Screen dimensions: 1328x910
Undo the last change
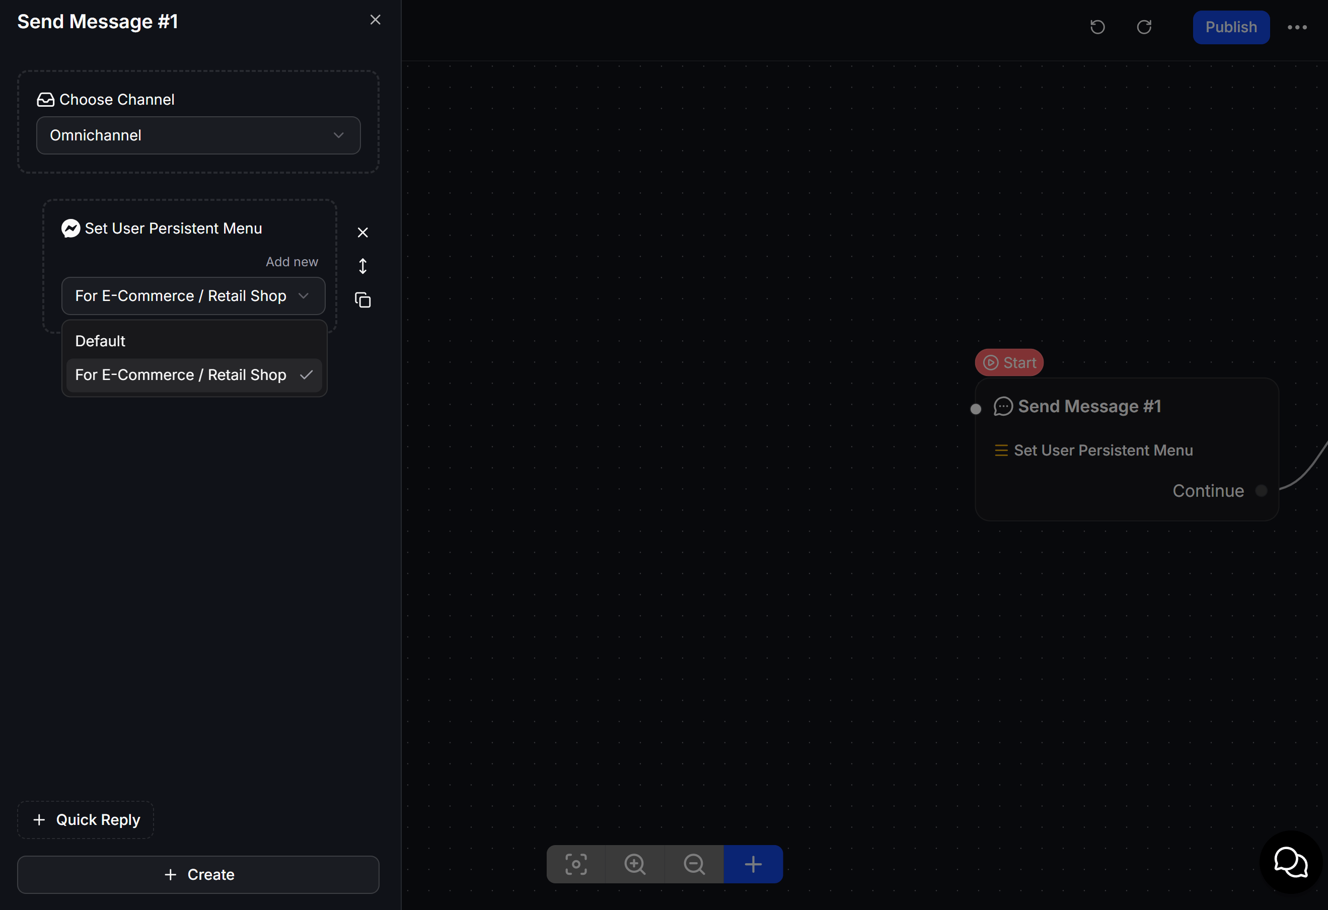(1097, 27)
